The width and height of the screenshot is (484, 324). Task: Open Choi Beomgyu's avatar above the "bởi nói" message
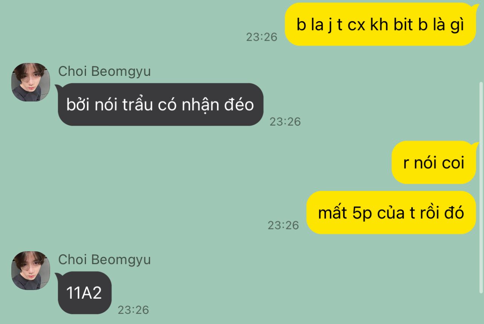(x=31, y=82)
